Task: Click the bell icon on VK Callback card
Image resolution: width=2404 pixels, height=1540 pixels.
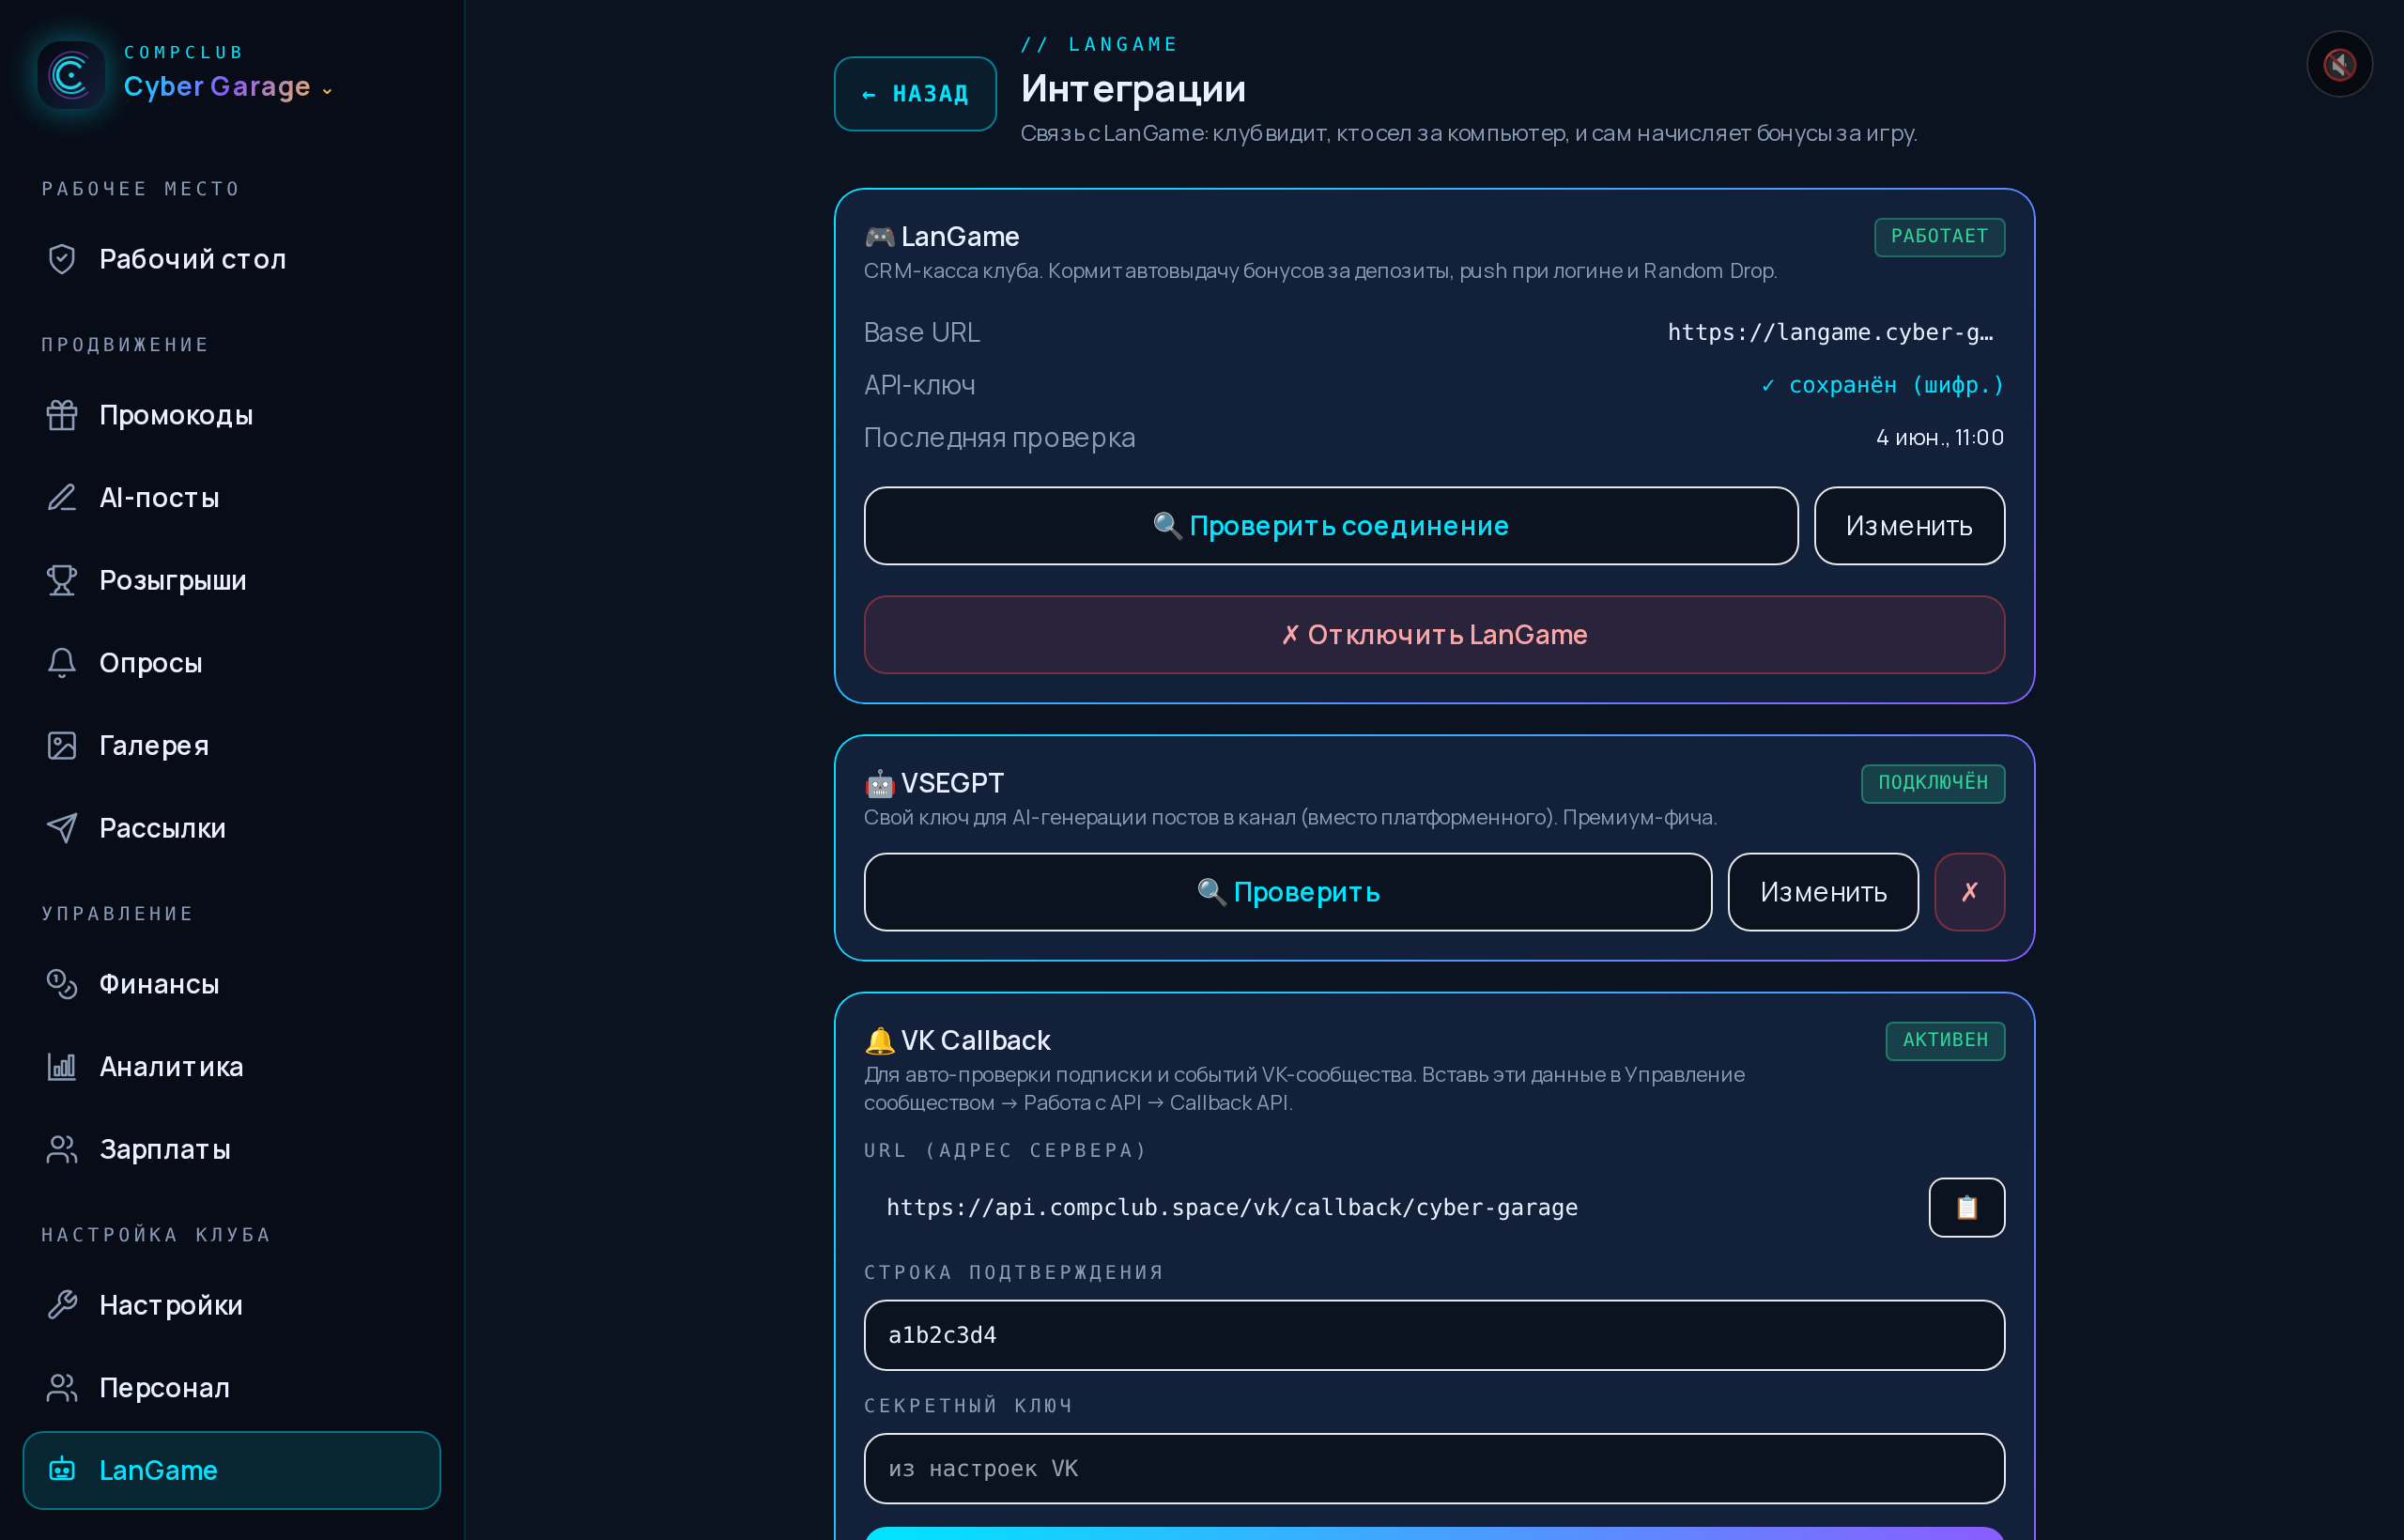Action: tap(879, 1041)
